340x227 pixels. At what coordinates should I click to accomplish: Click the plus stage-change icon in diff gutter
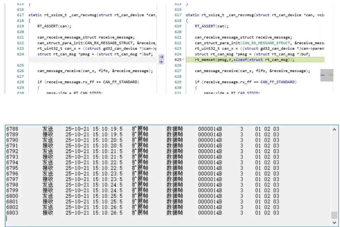click(x=161, y=62)
